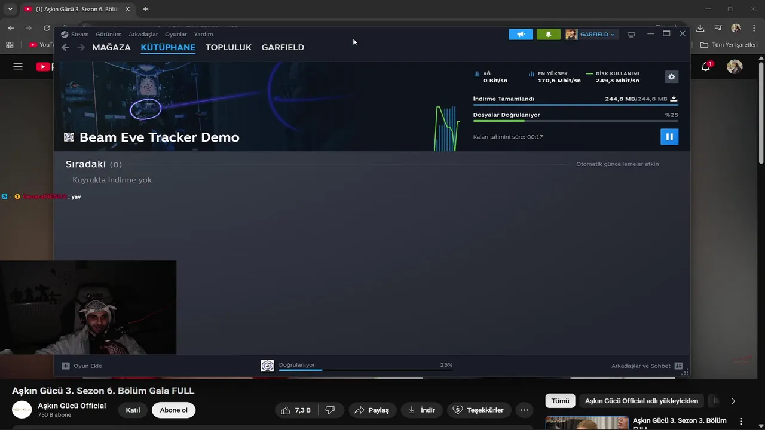Open the Görünüm menu
This screenshot has width=765, height=430.
(x=108, y=34)
